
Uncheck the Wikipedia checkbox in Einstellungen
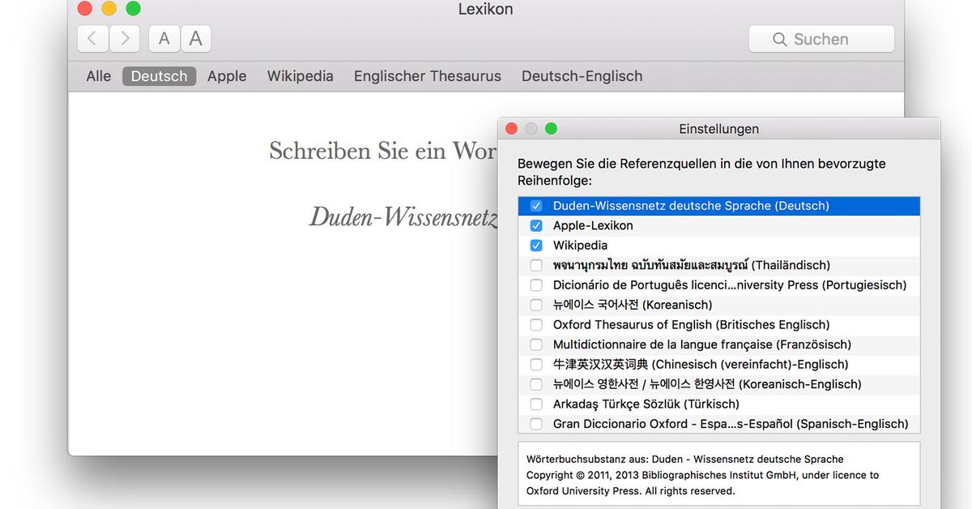(x=536, y=246)
